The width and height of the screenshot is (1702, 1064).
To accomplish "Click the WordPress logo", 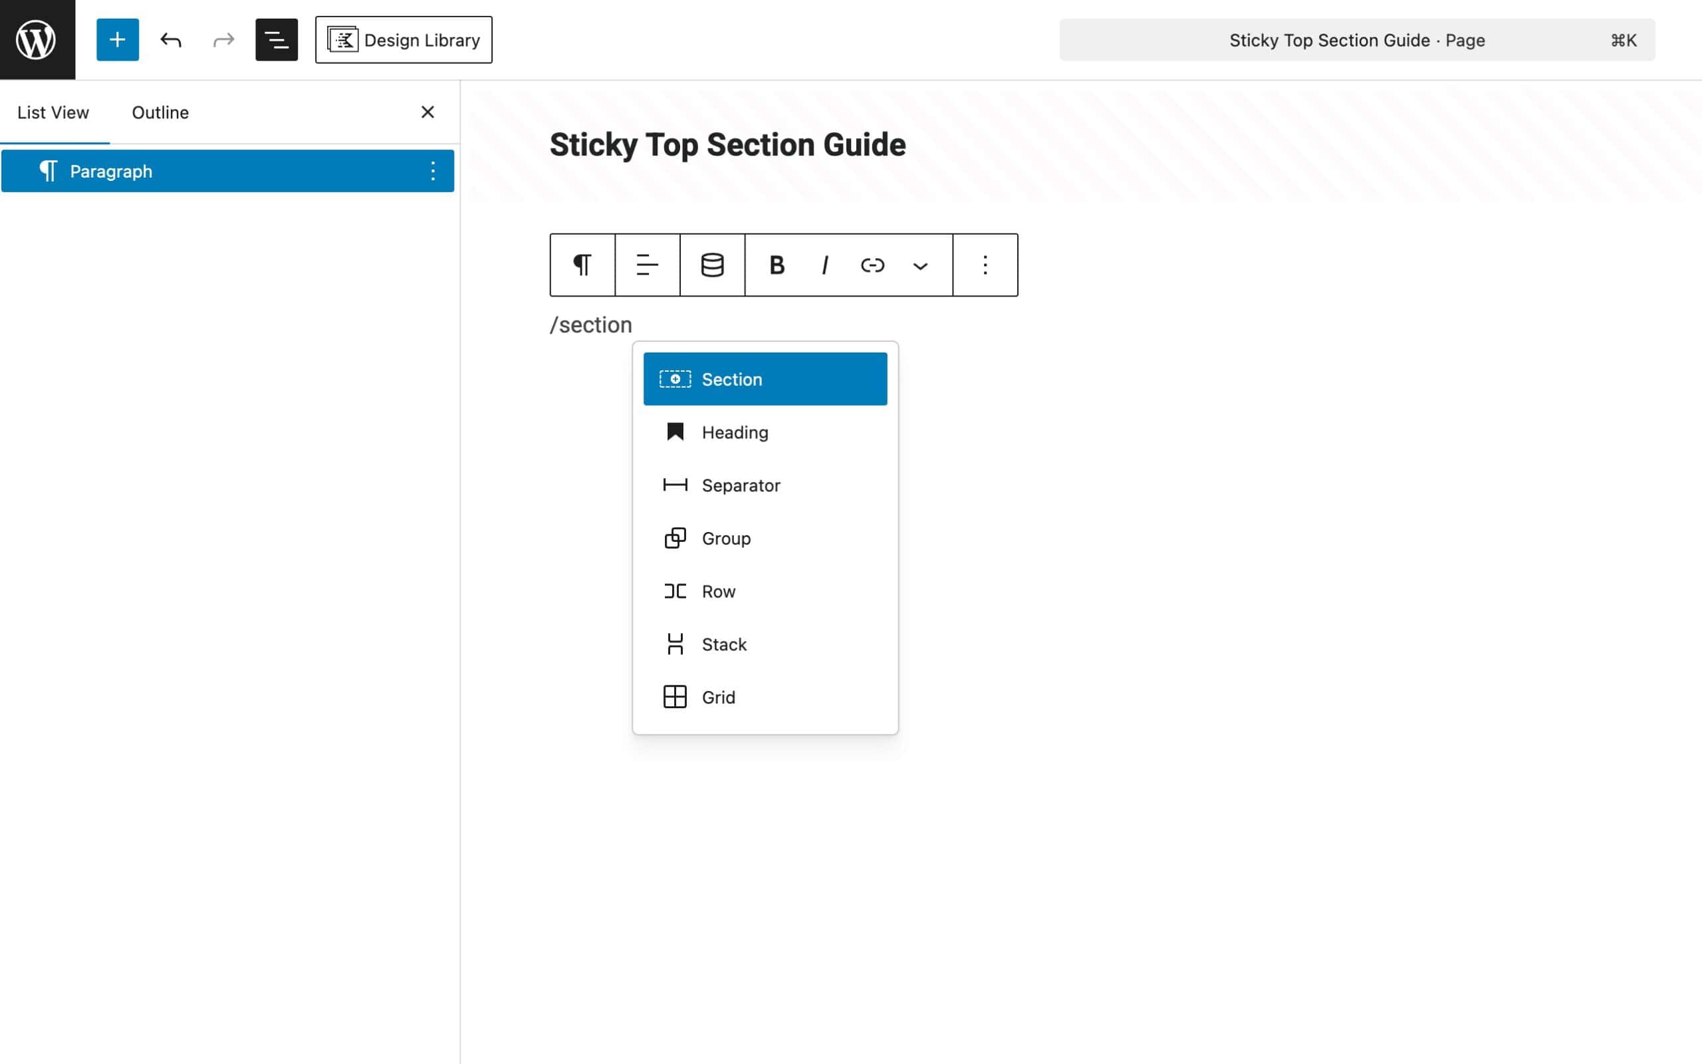I will tap(35, 39).
